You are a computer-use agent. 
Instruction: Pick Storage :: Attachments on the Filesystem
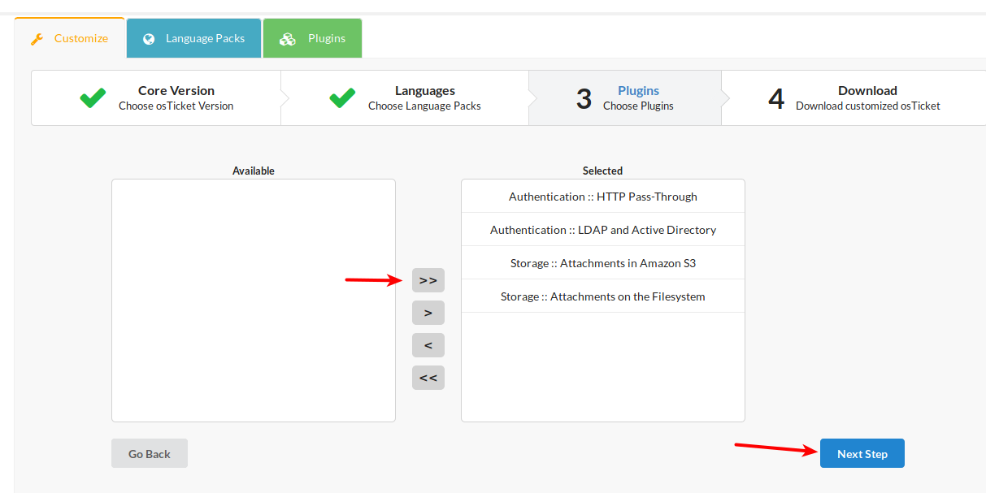[602, 296]
